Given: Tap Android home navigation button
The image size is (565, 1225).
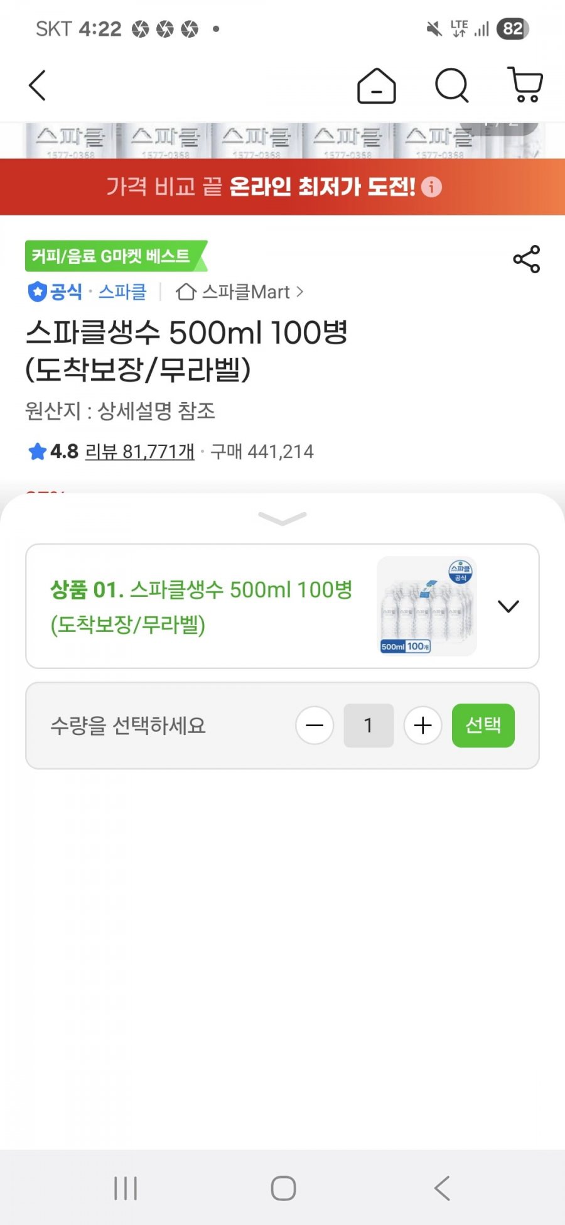Looking at the screenshot, I should point(283,1188).
